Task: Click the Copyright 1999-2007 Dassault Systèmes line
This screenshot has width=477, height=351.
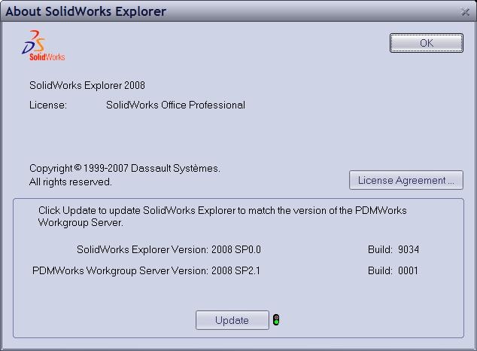Action: (125, 168)
